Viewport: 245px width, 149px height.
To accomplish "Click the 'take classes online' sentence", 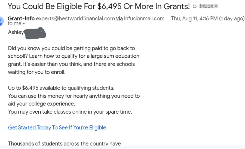I will coord(70,112).
